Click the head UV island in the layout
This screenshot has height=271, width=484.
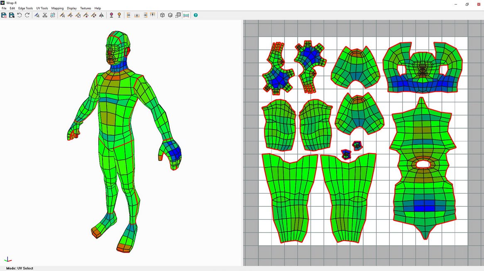click(x=423, y=68)
